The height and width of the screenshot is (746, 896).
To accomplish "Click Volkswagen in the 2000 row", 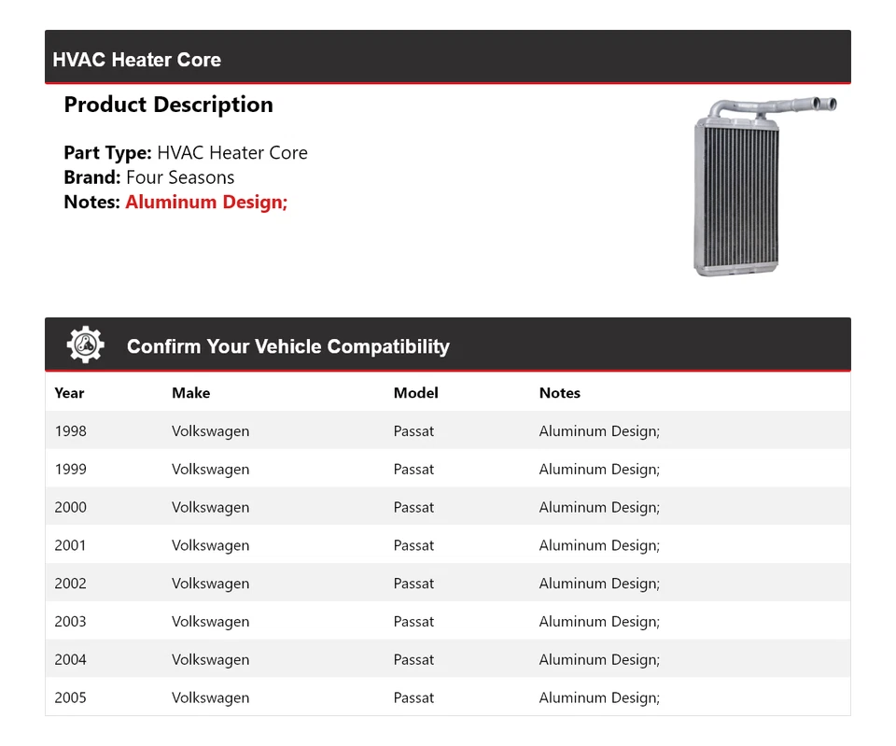I will [210, 508].
